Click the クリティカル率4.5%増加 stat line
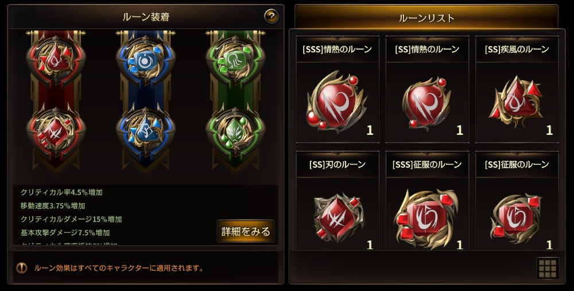This screenshot has width=574, height=291. pos(61,192)
